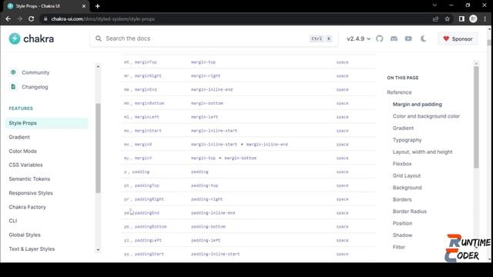Image resolution: width=493 pixels, height=277 pixels.
Task: Click browser forward arrow
Action: point(19,18)
